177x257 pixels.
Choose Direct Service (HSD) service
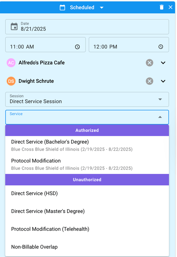(x=87, y=193)
